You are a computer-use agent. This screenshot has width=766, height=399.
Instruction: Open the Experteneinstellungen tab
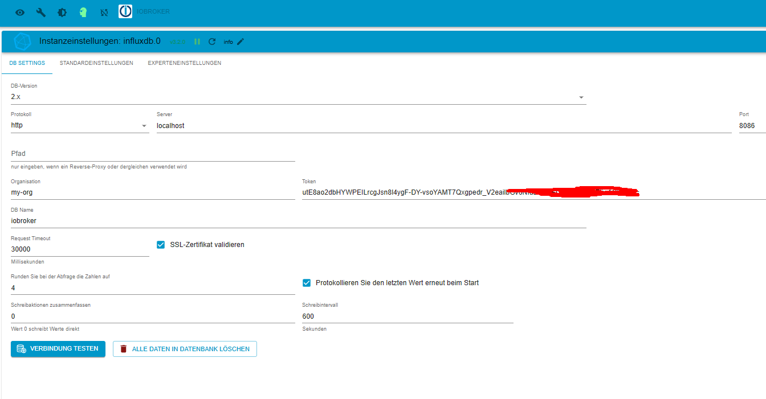click(185, 63)
